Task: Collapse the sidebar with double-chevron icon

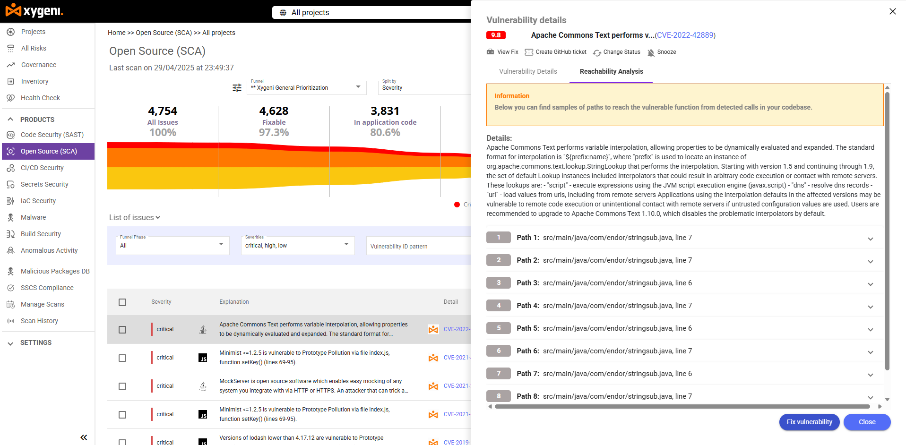Action: (84, 437)
